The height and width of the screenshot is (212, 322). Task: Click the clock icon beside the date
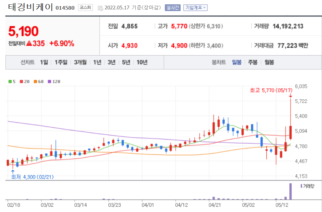click(x=100, y=8)
